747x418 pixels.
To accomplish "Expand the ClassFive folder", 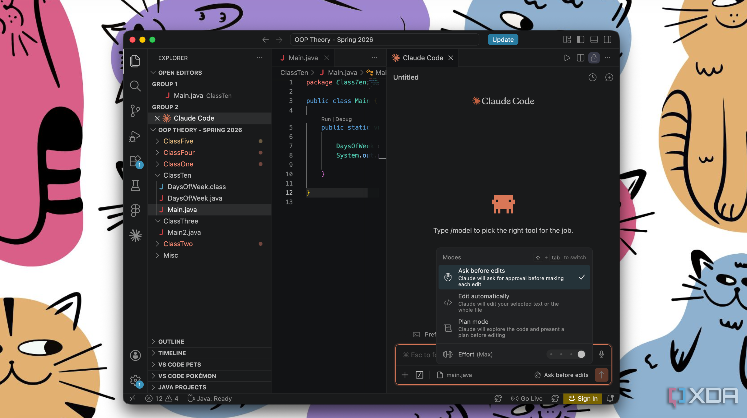I will (210, 141).
